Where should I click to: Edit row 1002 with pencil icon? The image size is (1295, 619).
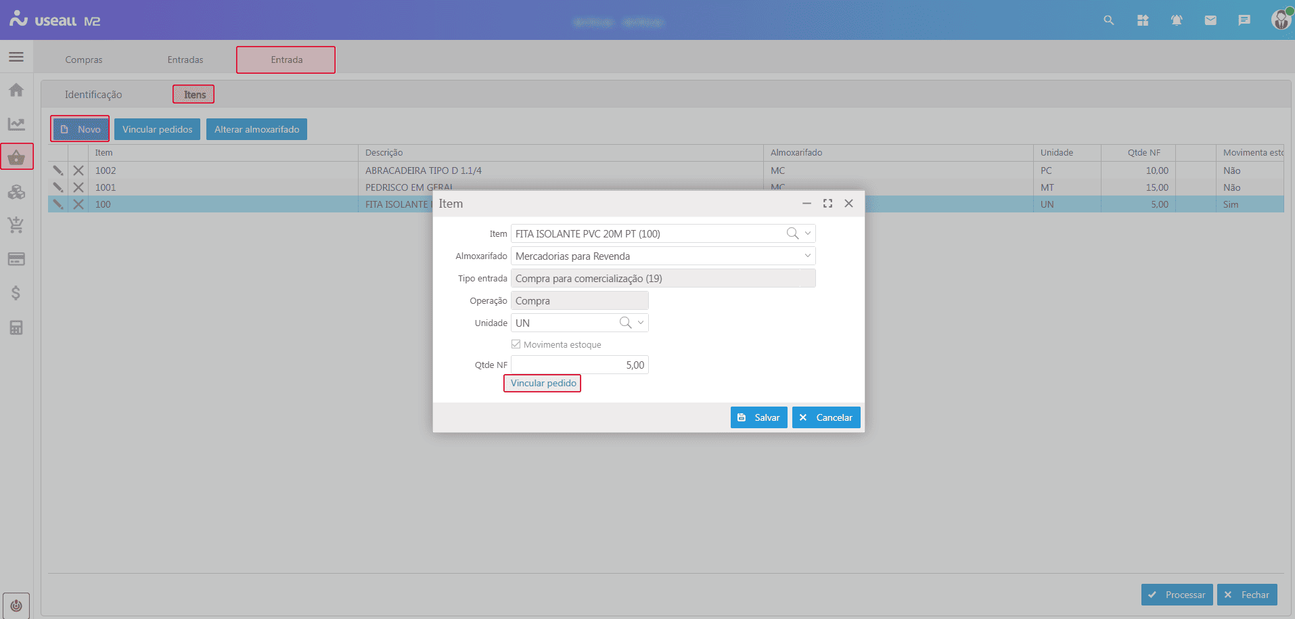click(58, 170)
